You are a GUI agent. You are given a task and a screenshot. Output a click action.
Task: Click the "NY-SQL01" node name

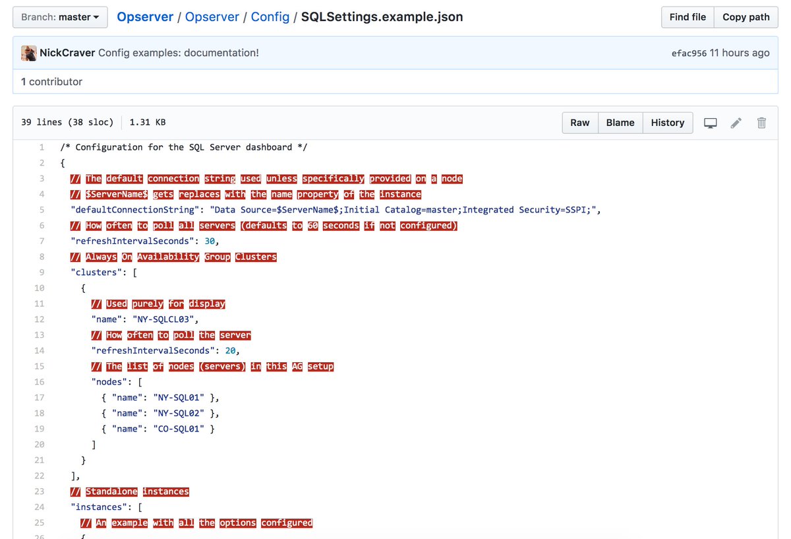click(x=179, y=398)
